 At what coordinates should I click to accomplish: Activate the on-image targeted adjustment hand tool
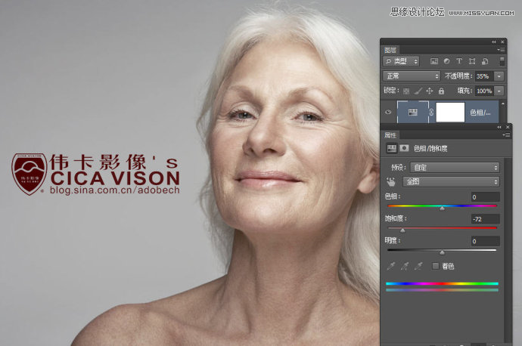click(391, 181)
